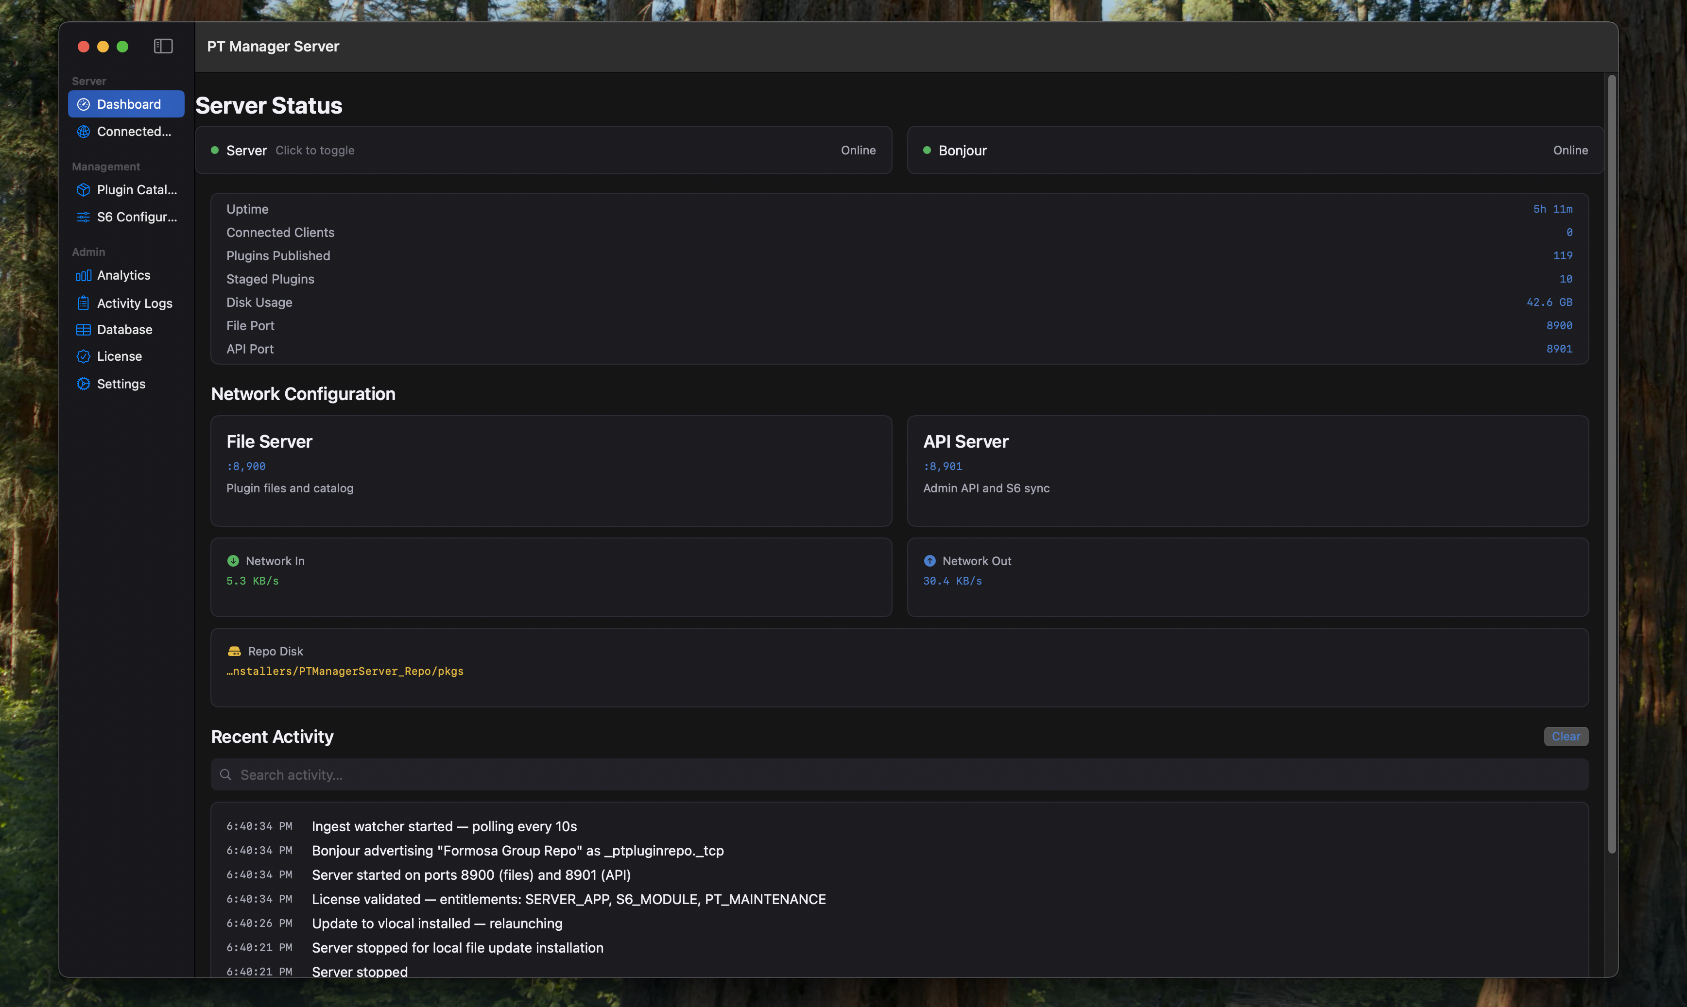Click the S6 Configuration sliders icon

(x=84, y=217)
